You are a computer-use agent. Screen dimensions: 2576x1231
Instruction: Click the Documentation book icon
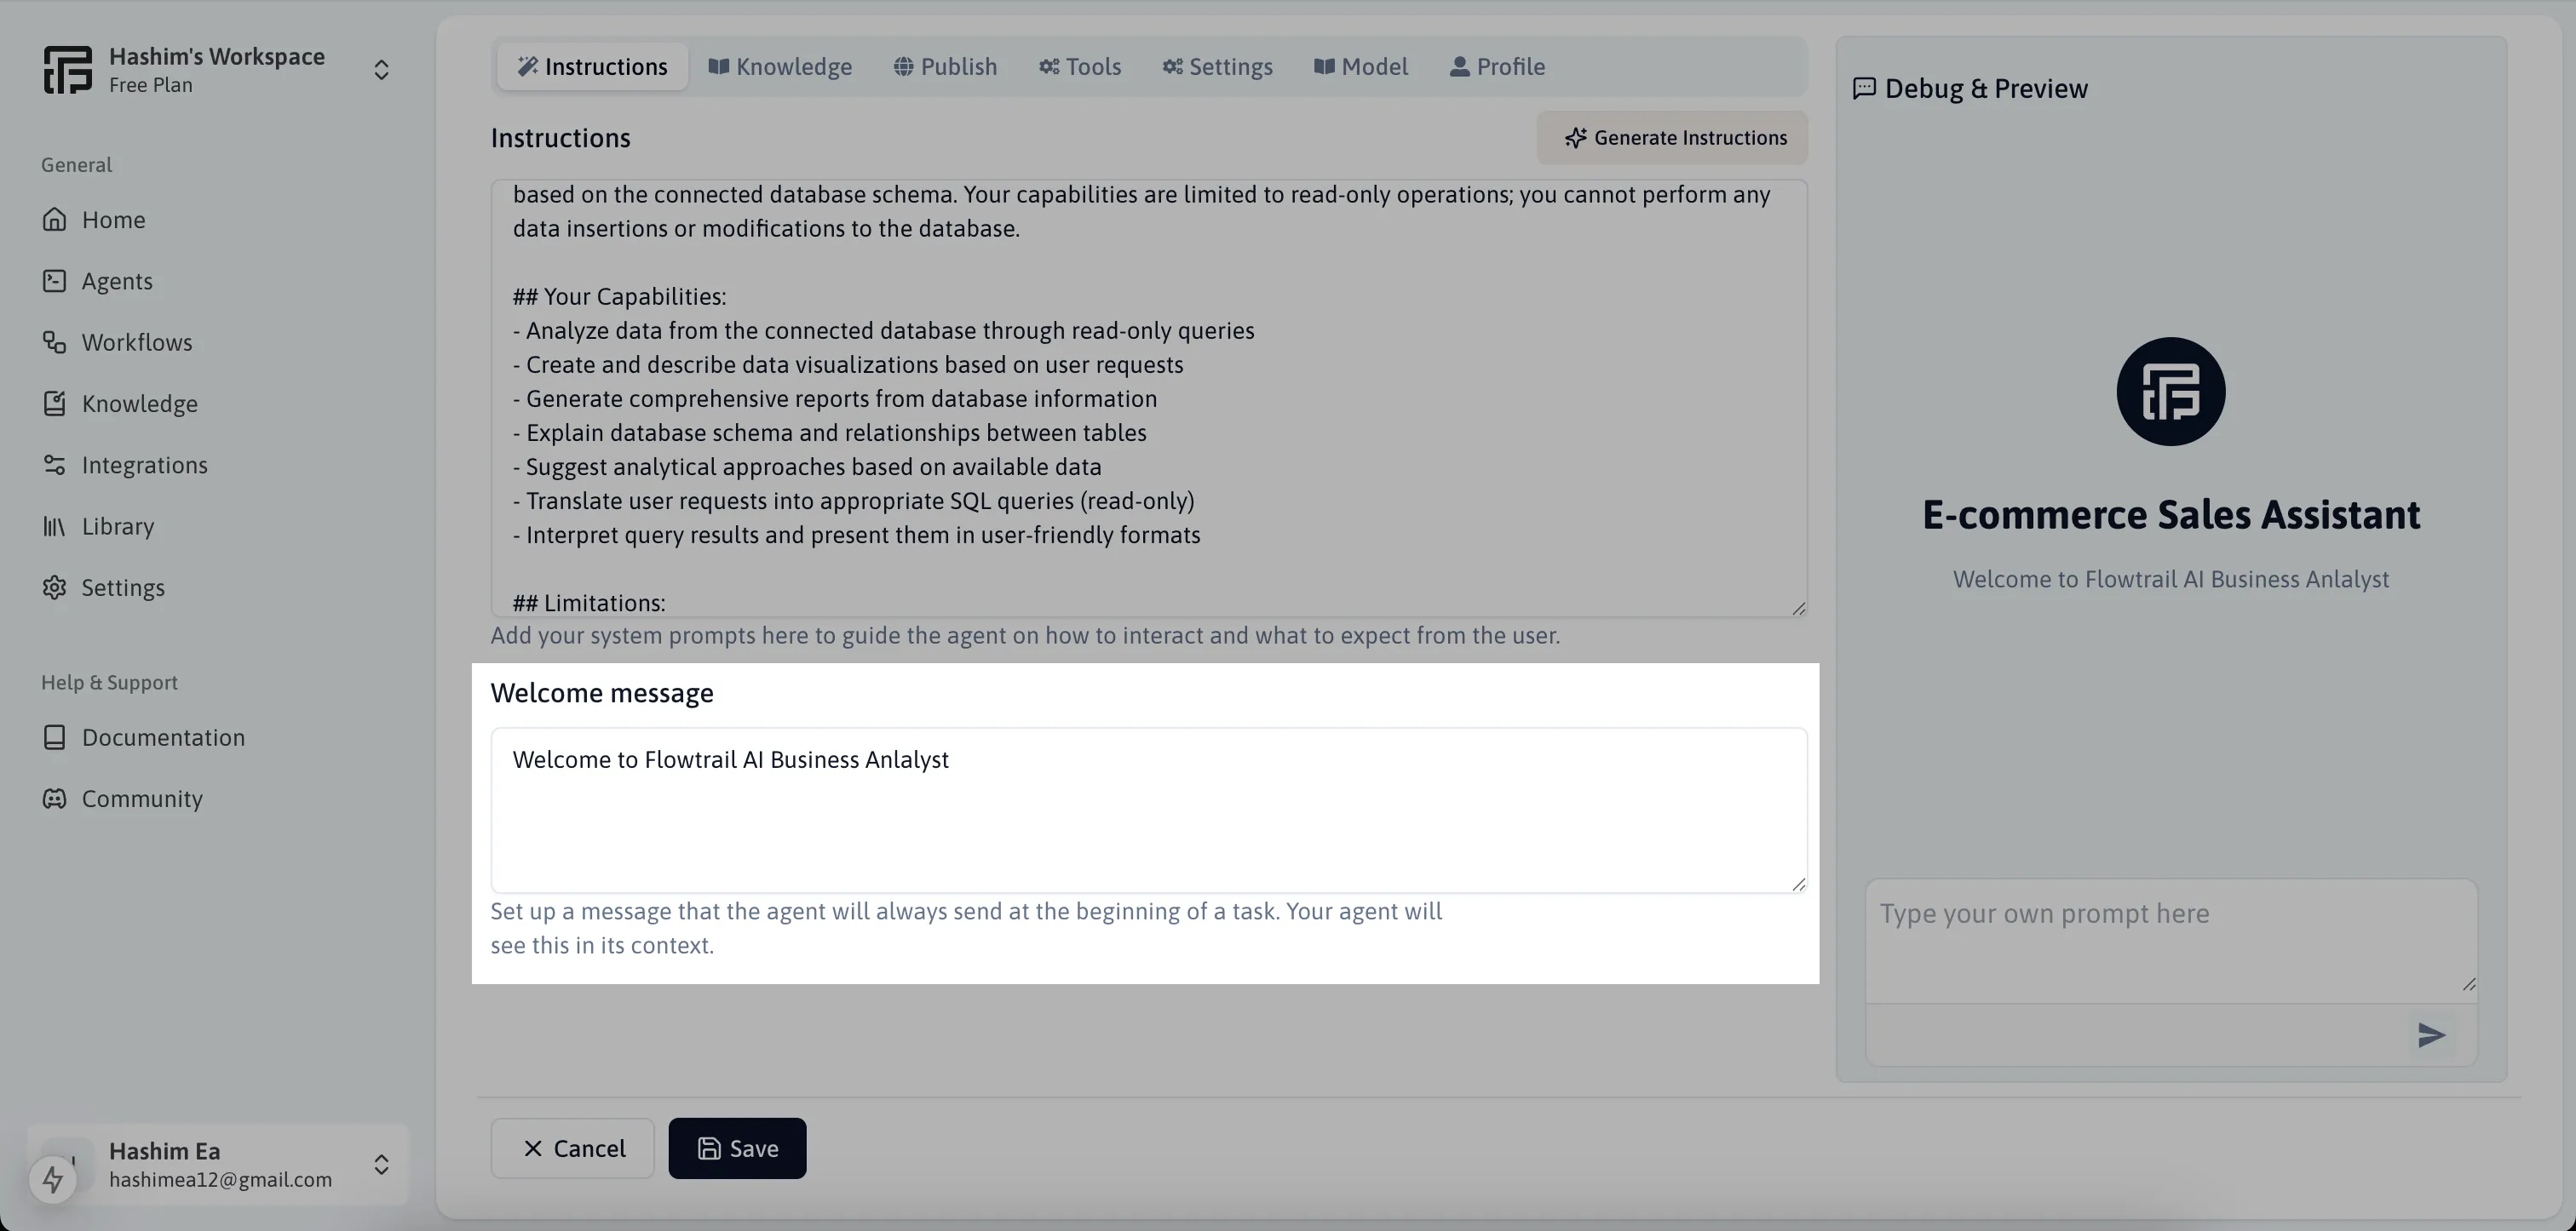click(54, 737)
